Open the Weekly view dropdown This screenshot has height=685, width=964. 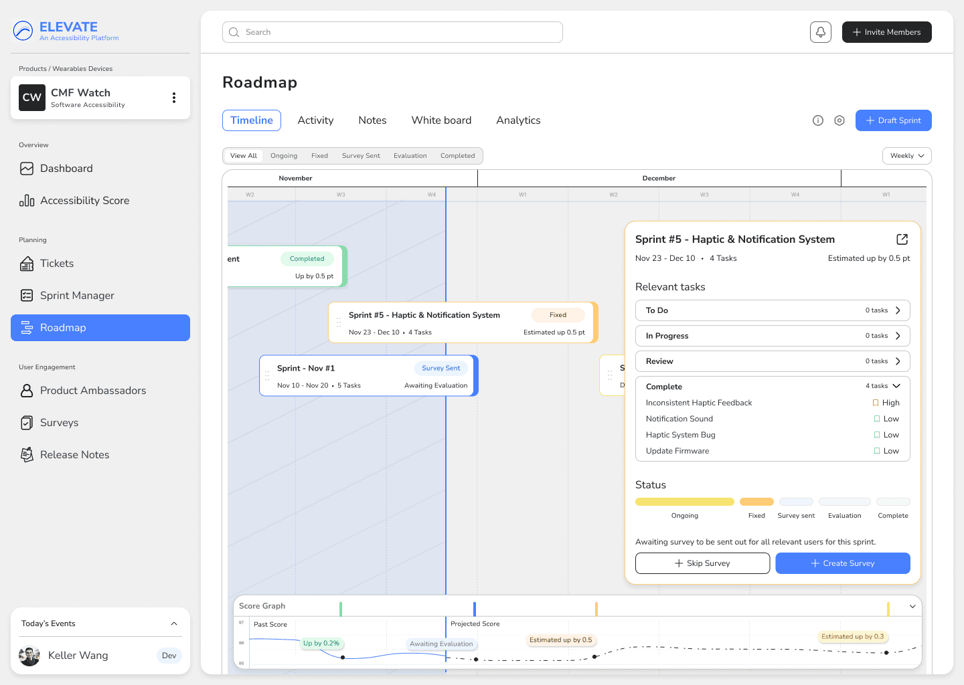click(906, 156)
